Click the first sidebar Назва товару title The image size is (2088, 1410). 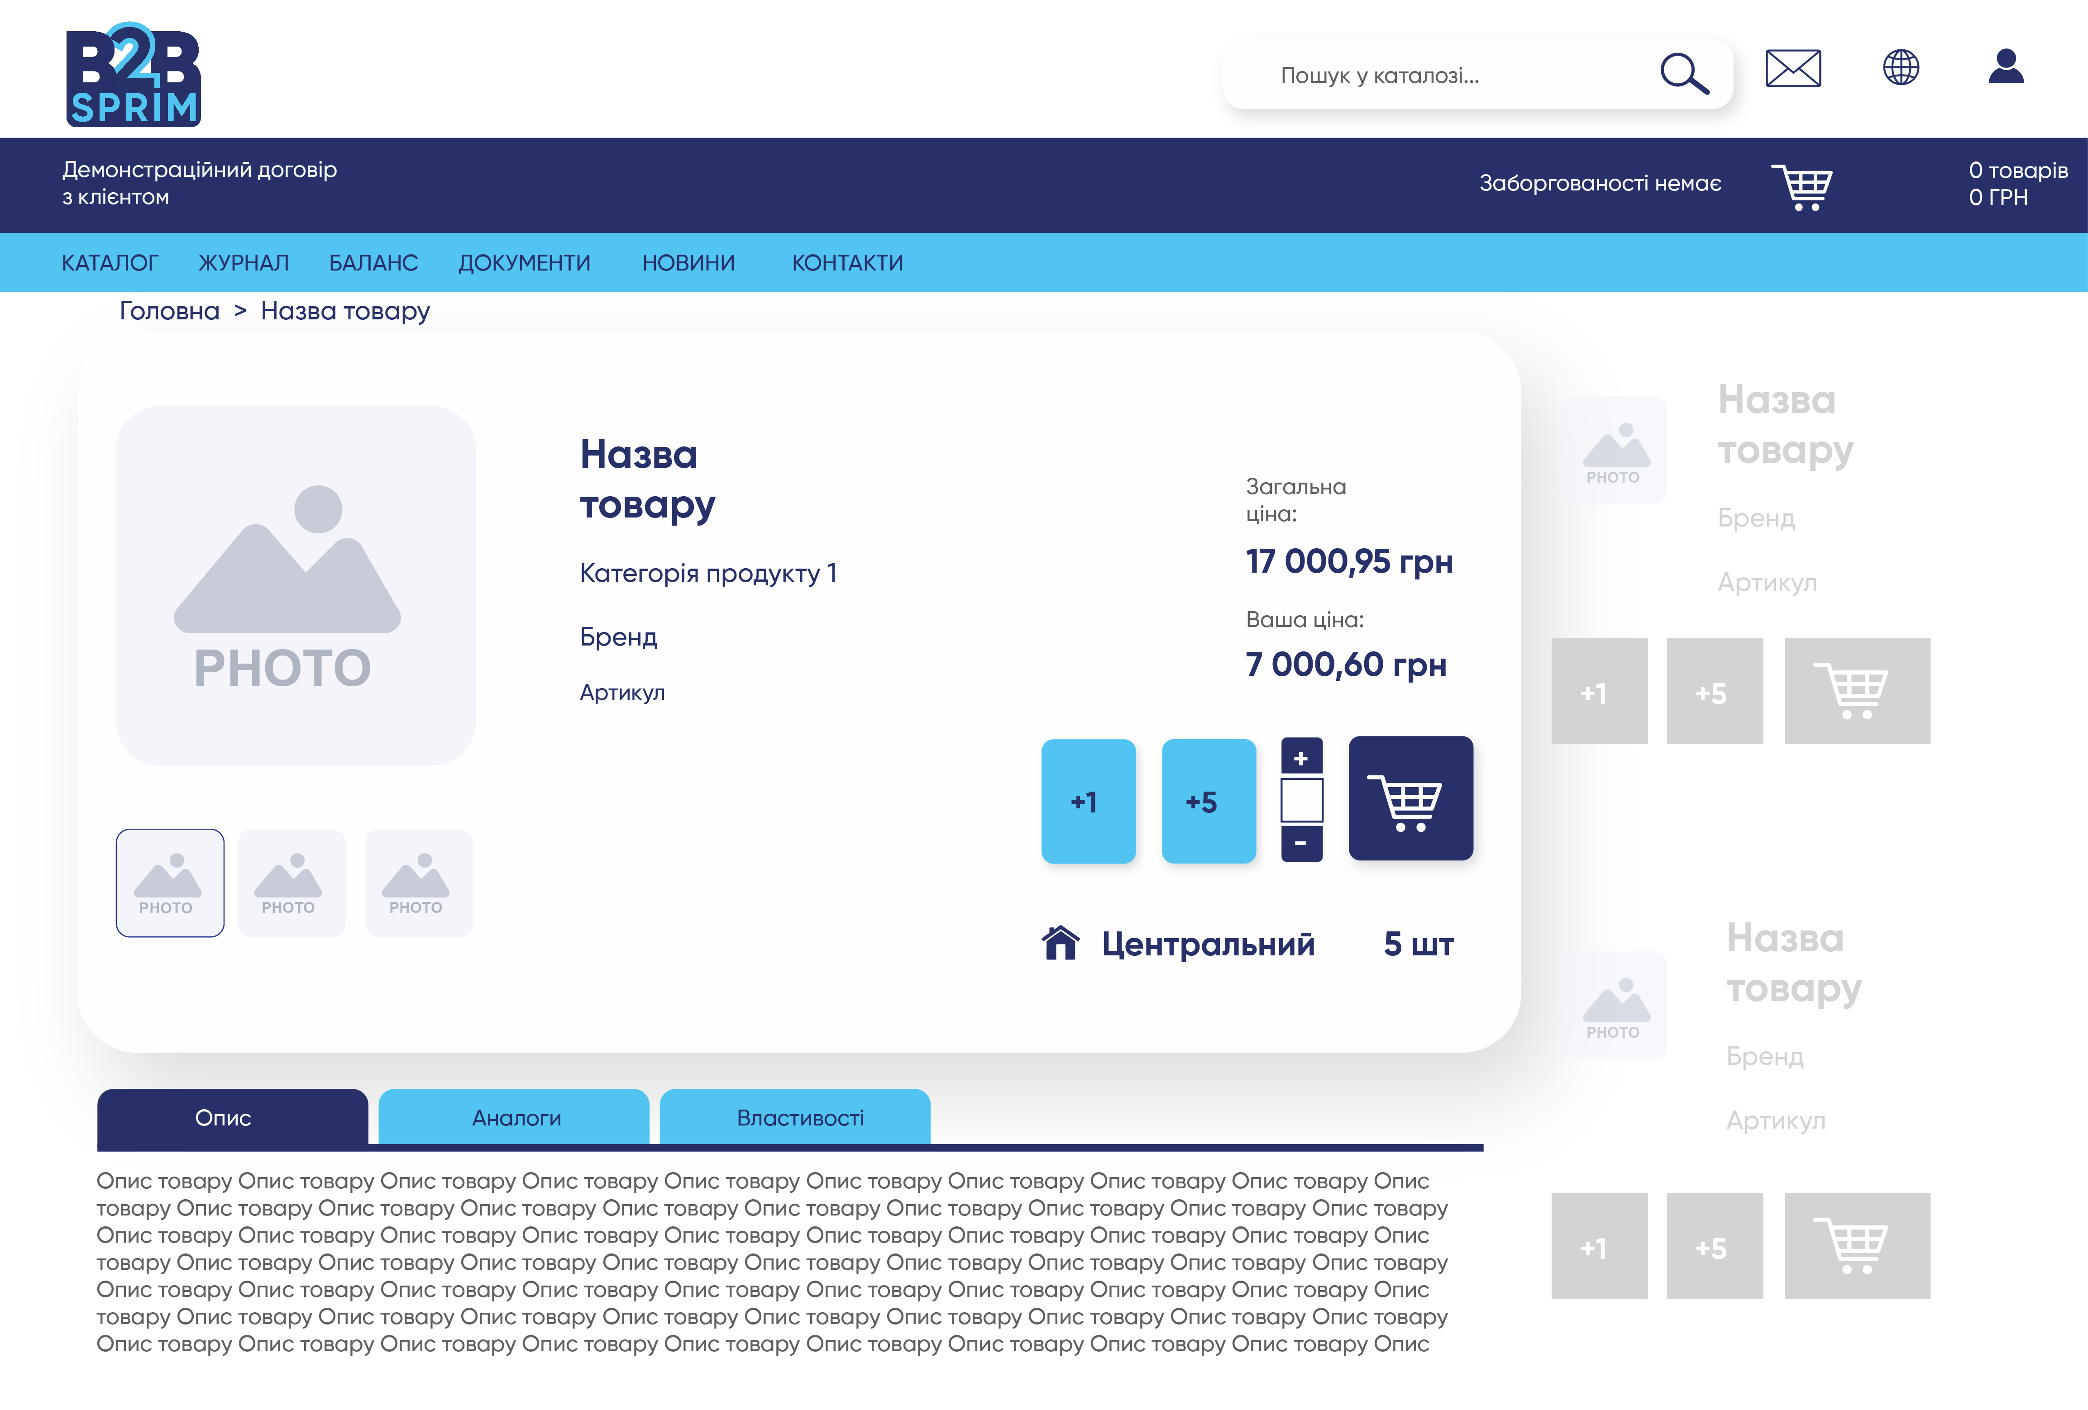click(1785, 425)
